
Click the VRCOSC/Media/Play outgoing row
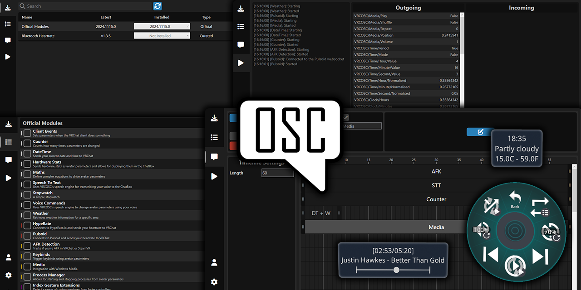click(x=406, y=16)
